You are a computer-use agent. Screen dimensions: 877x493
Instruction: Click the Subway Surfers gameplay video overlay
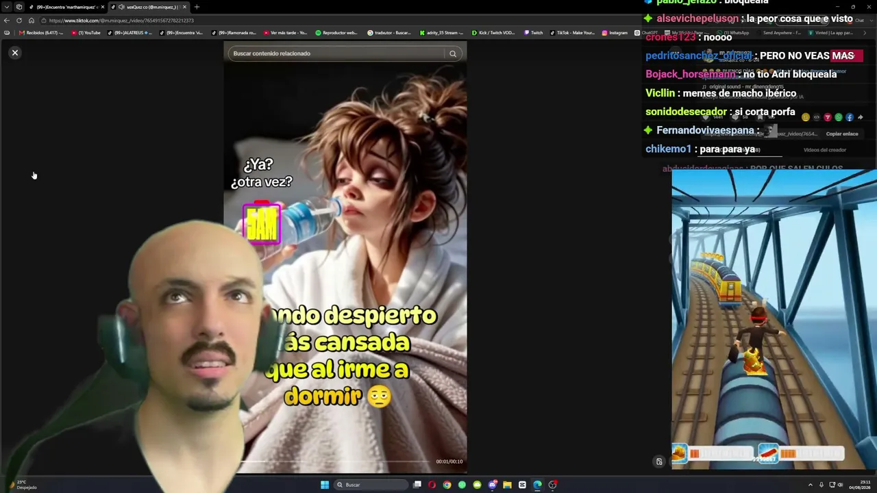[774, 320]
